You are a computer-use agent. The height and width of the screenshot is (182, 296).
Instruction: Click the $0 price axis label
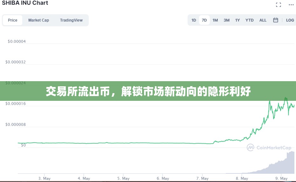(23, 145)
